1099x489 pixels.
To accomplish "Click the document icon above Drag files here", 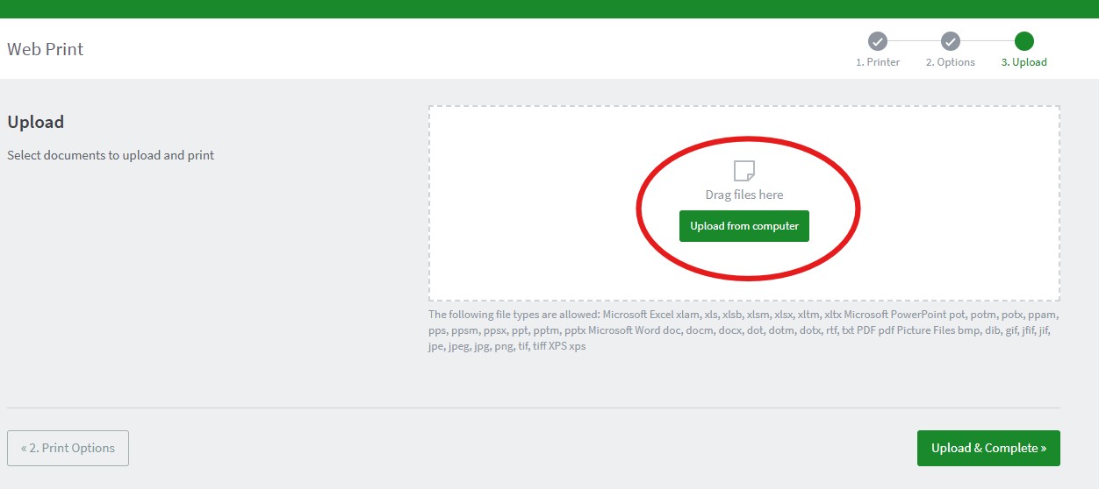I will tap(744, 170).
